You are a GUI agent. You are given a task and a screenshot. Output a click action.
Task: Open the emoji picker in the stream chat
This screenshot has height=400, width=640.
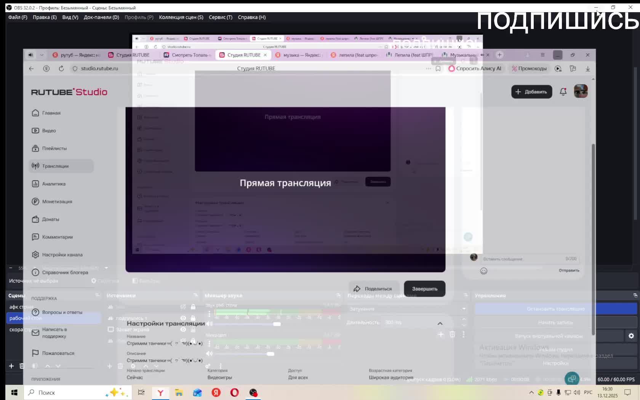pyautogui.click(x=483, y=270)
